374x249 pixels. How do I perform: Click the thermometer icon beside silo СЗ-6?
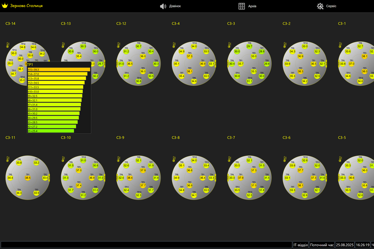(285, 159)
